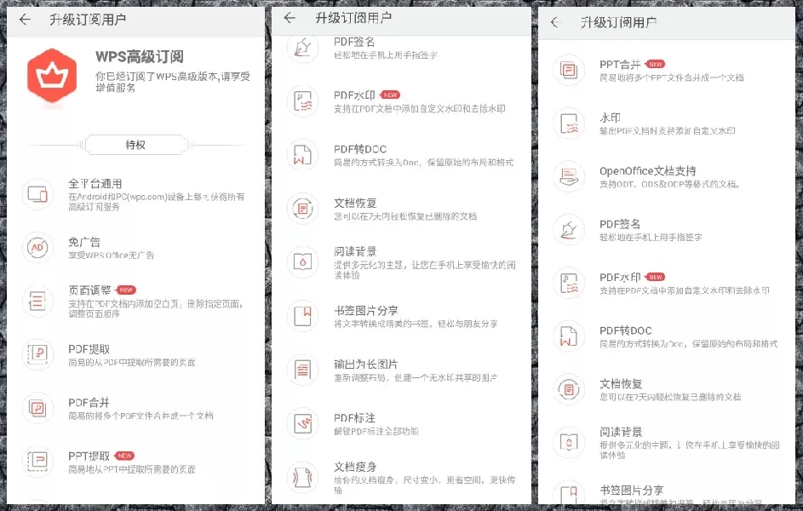
Task: Select the 页面调整 icon
Action: click(37, 301)
